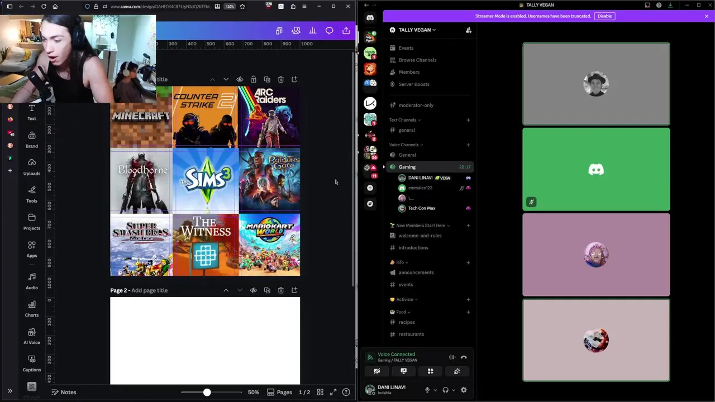This screenshot has height=402, width=715.
Task: Open Canva grid view icon
Action: pos(320,392)
